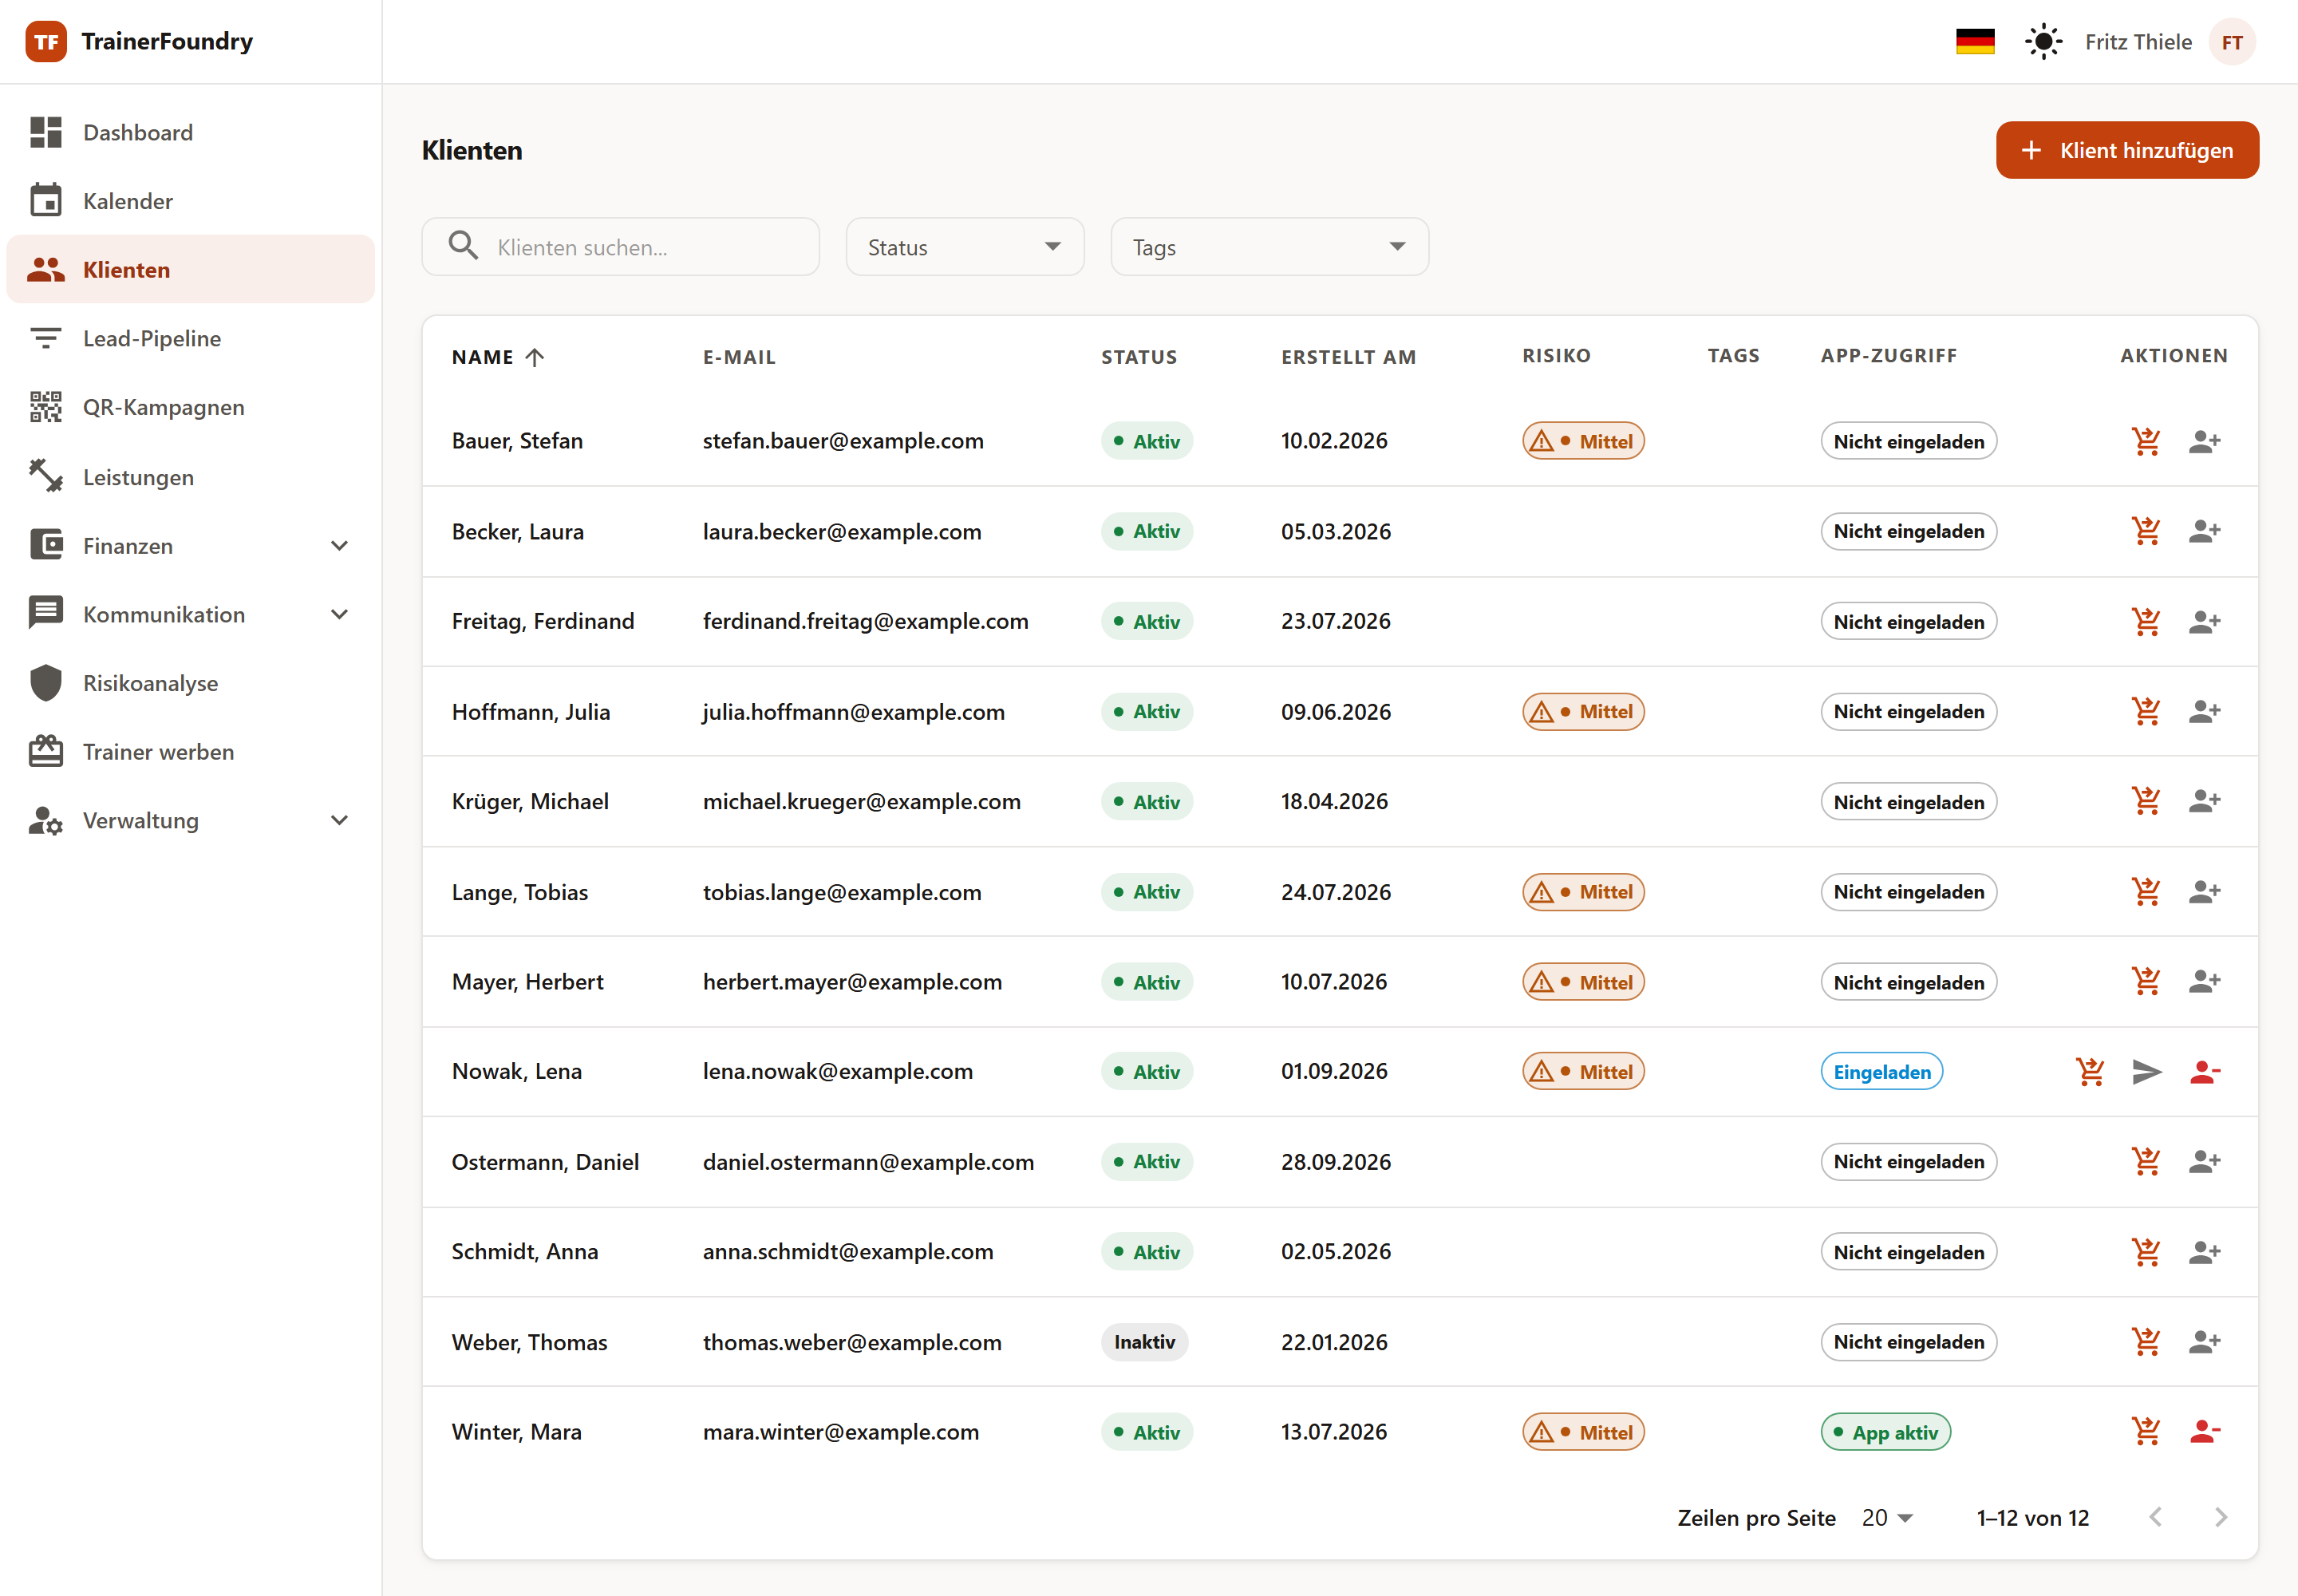Click the TrainerFoundry TF logo
The width and height of the screenshot is (2298, 1596).
46,42
